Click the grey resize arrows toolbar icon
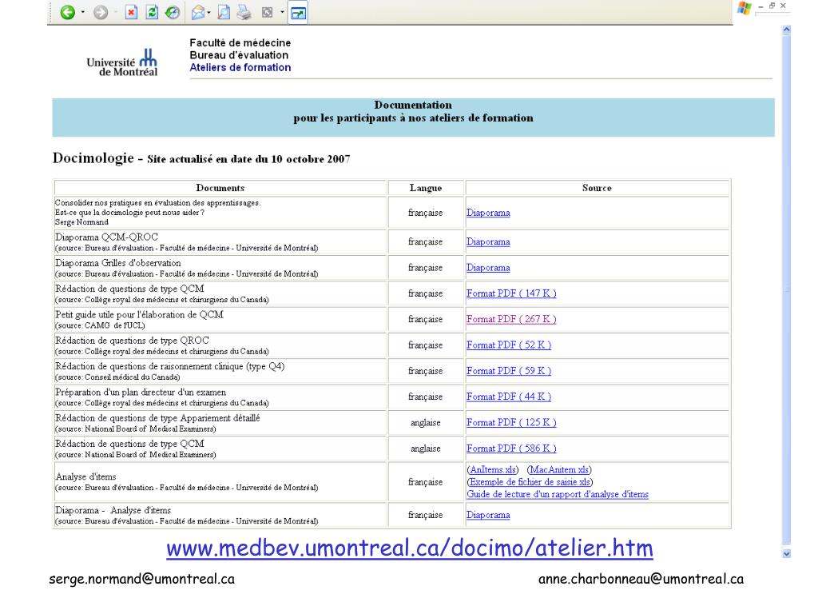 [267, 12]
